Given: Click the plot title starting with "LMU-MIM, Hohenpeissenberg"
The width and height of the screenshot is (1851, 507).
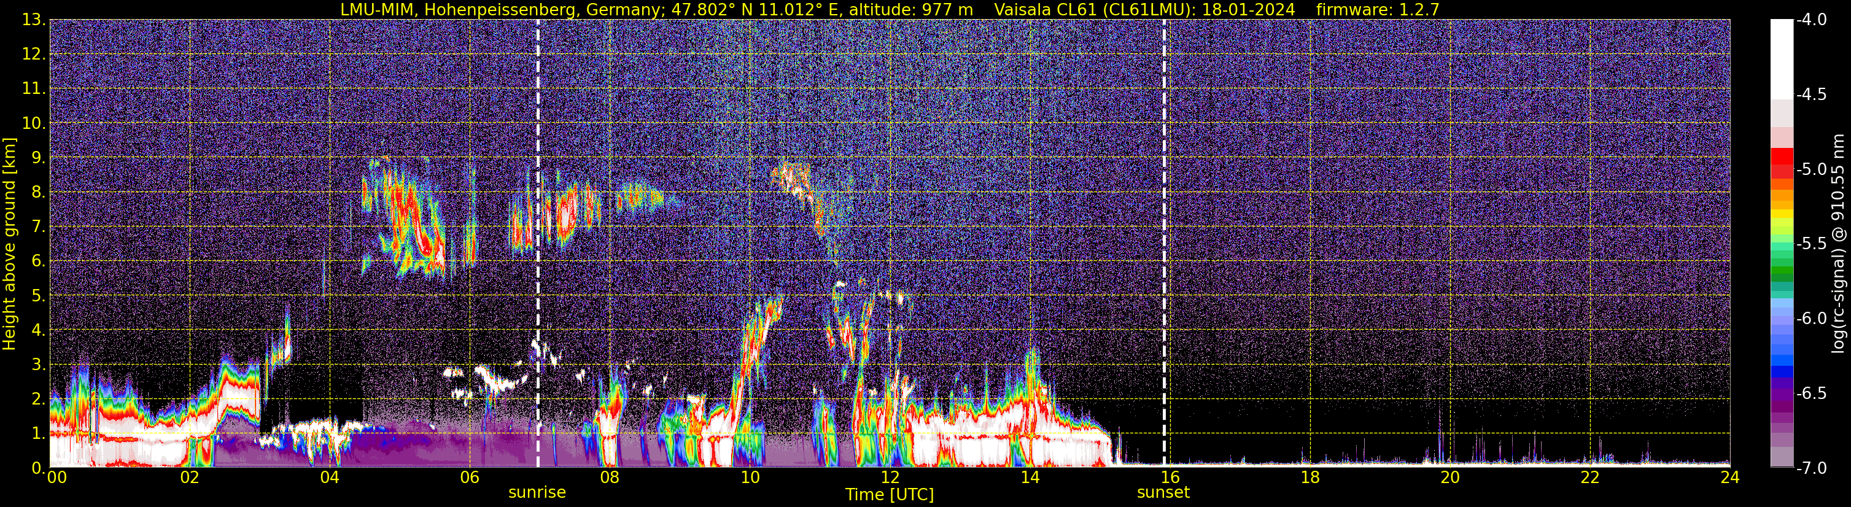Looking at the screenshot, I should tap(890, 9).
